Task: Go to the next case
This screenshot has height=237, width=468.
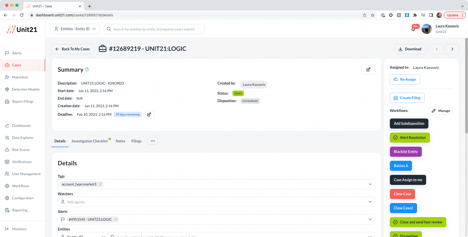Action: 452,49
